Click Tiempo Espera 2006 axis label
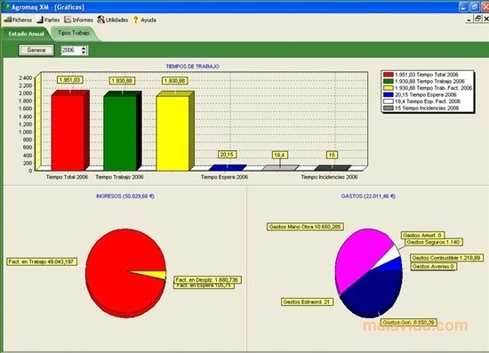The height and width of the screenshot is (353, 489). click(224, 177)
